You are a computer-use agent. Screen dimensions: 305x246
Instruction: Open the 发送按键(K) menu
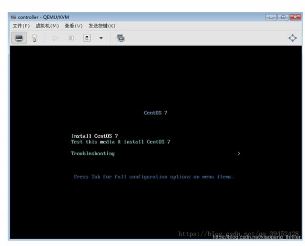[102, 26]
